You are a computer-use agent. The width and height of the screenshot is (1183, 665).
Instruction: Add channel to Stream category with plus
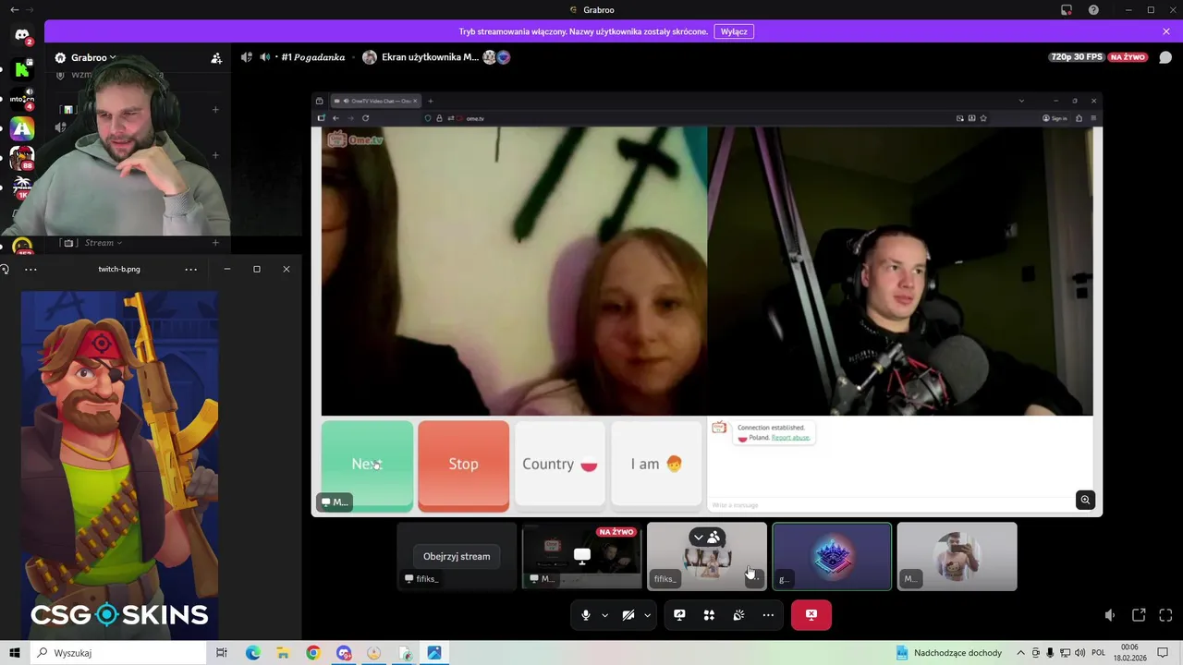(x=215, y=243)
